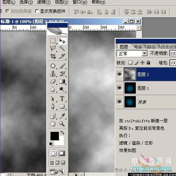Select the Notes tool

[x=53, y=116]
